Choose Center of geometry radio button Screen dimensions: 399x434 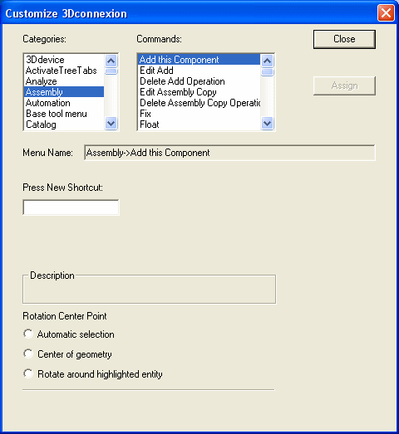28,354
